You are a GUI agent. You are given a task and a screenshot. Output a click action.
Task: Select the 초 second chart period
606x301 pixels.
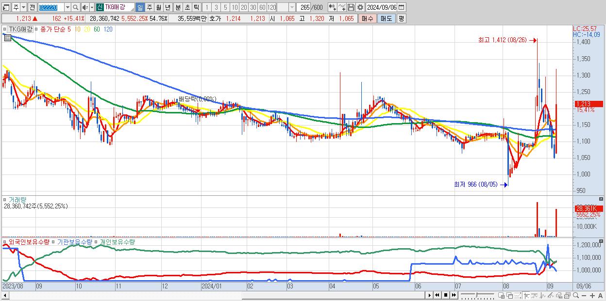point(187,7)
